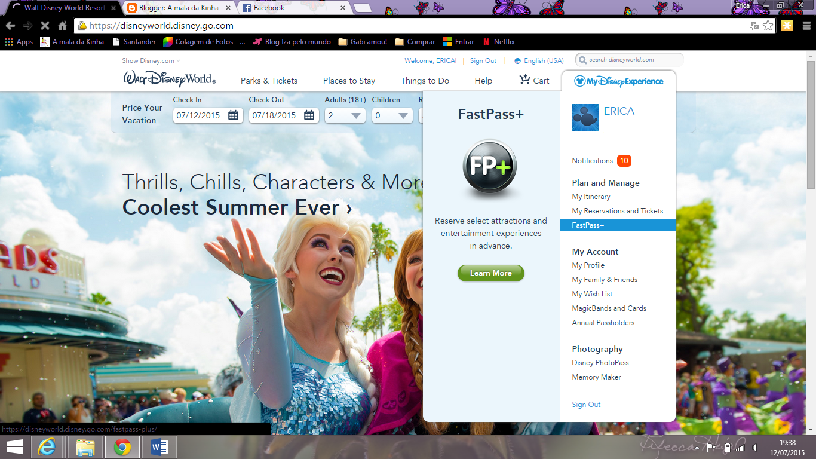Open the Santander bookmark

pos(133,42)
